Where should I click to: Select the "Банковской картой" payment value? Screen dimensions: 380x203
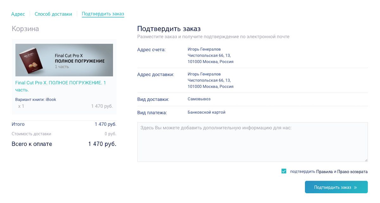pos(206,112)
